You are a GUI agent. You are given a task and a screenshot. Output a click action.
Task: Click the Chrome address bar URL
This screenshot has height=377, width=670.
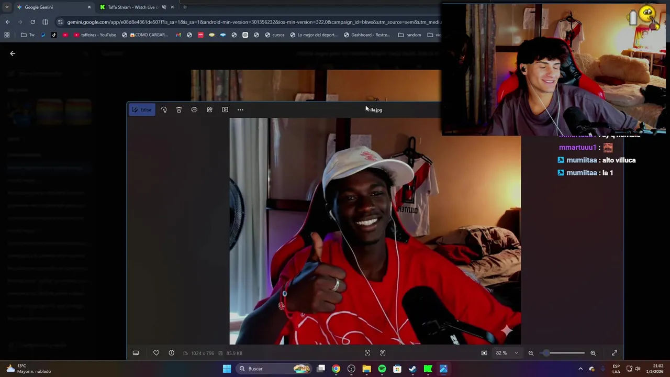pyautogui.click(x=254, y=22)
